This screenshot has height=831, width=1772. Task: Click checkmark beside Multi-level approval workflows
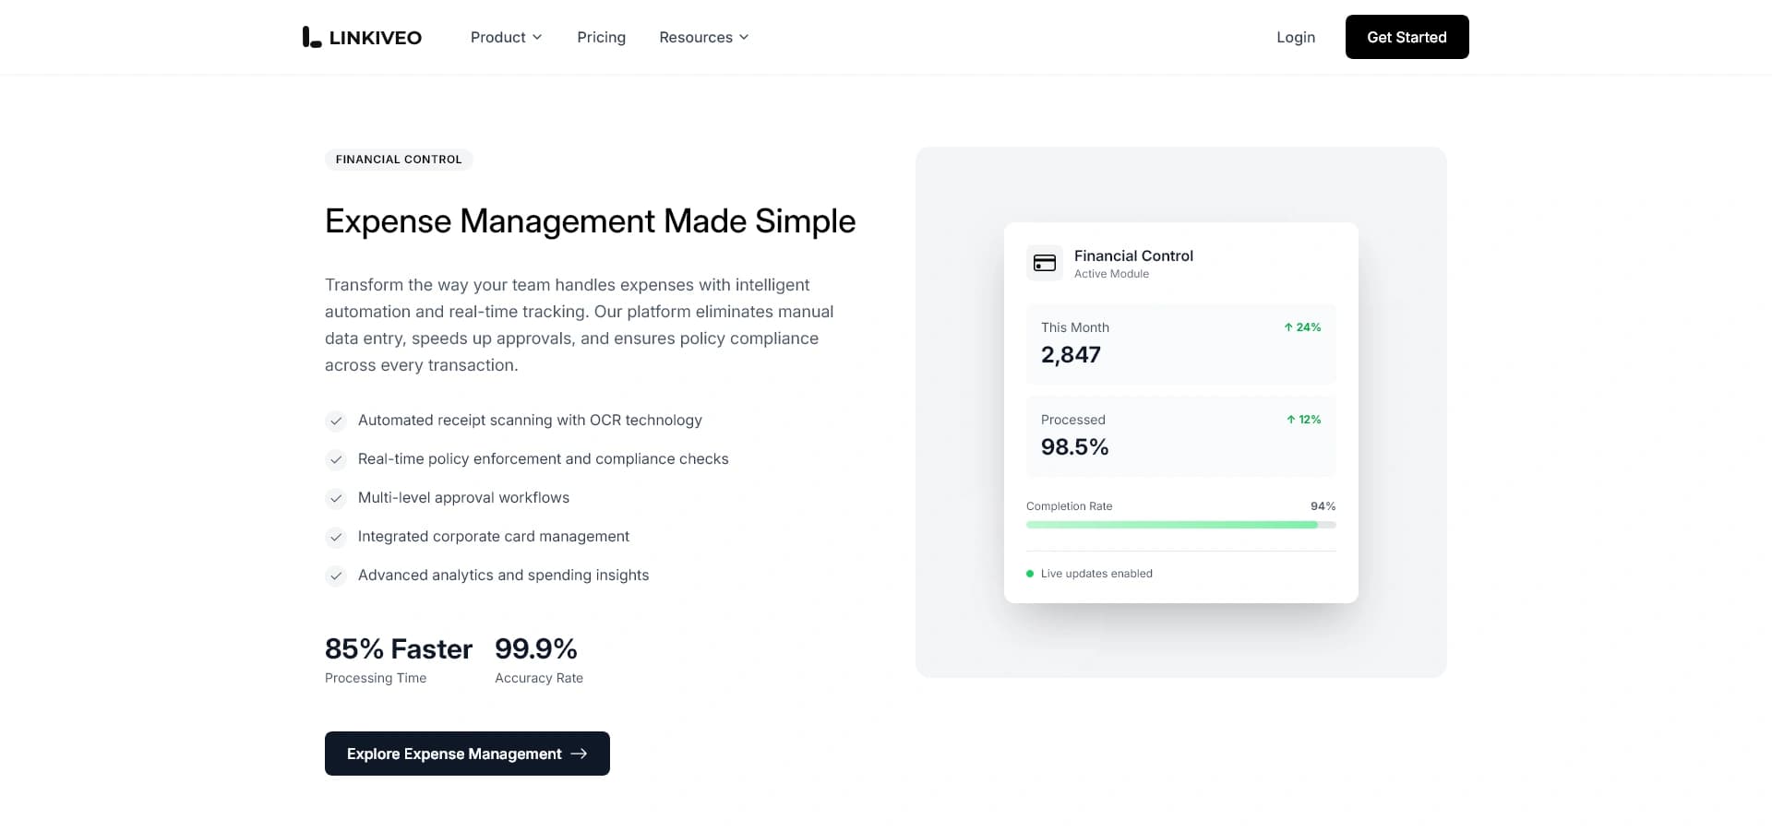tap(336, 498)
